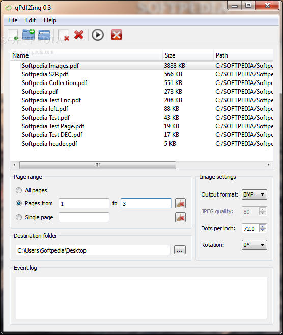This screenshot has height=335, width=283.
Task: Browse destination folder with the ... button
Action: pos(180,250)
